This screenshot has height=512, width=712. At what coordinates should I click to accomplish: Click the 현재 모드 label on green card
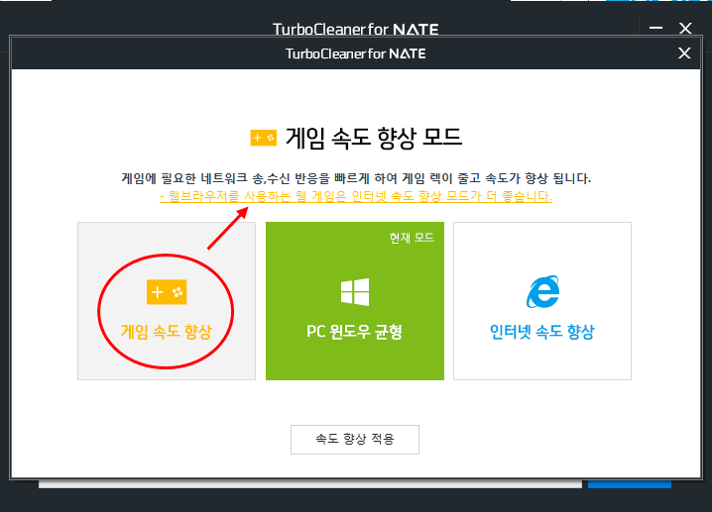click(412, 238)
